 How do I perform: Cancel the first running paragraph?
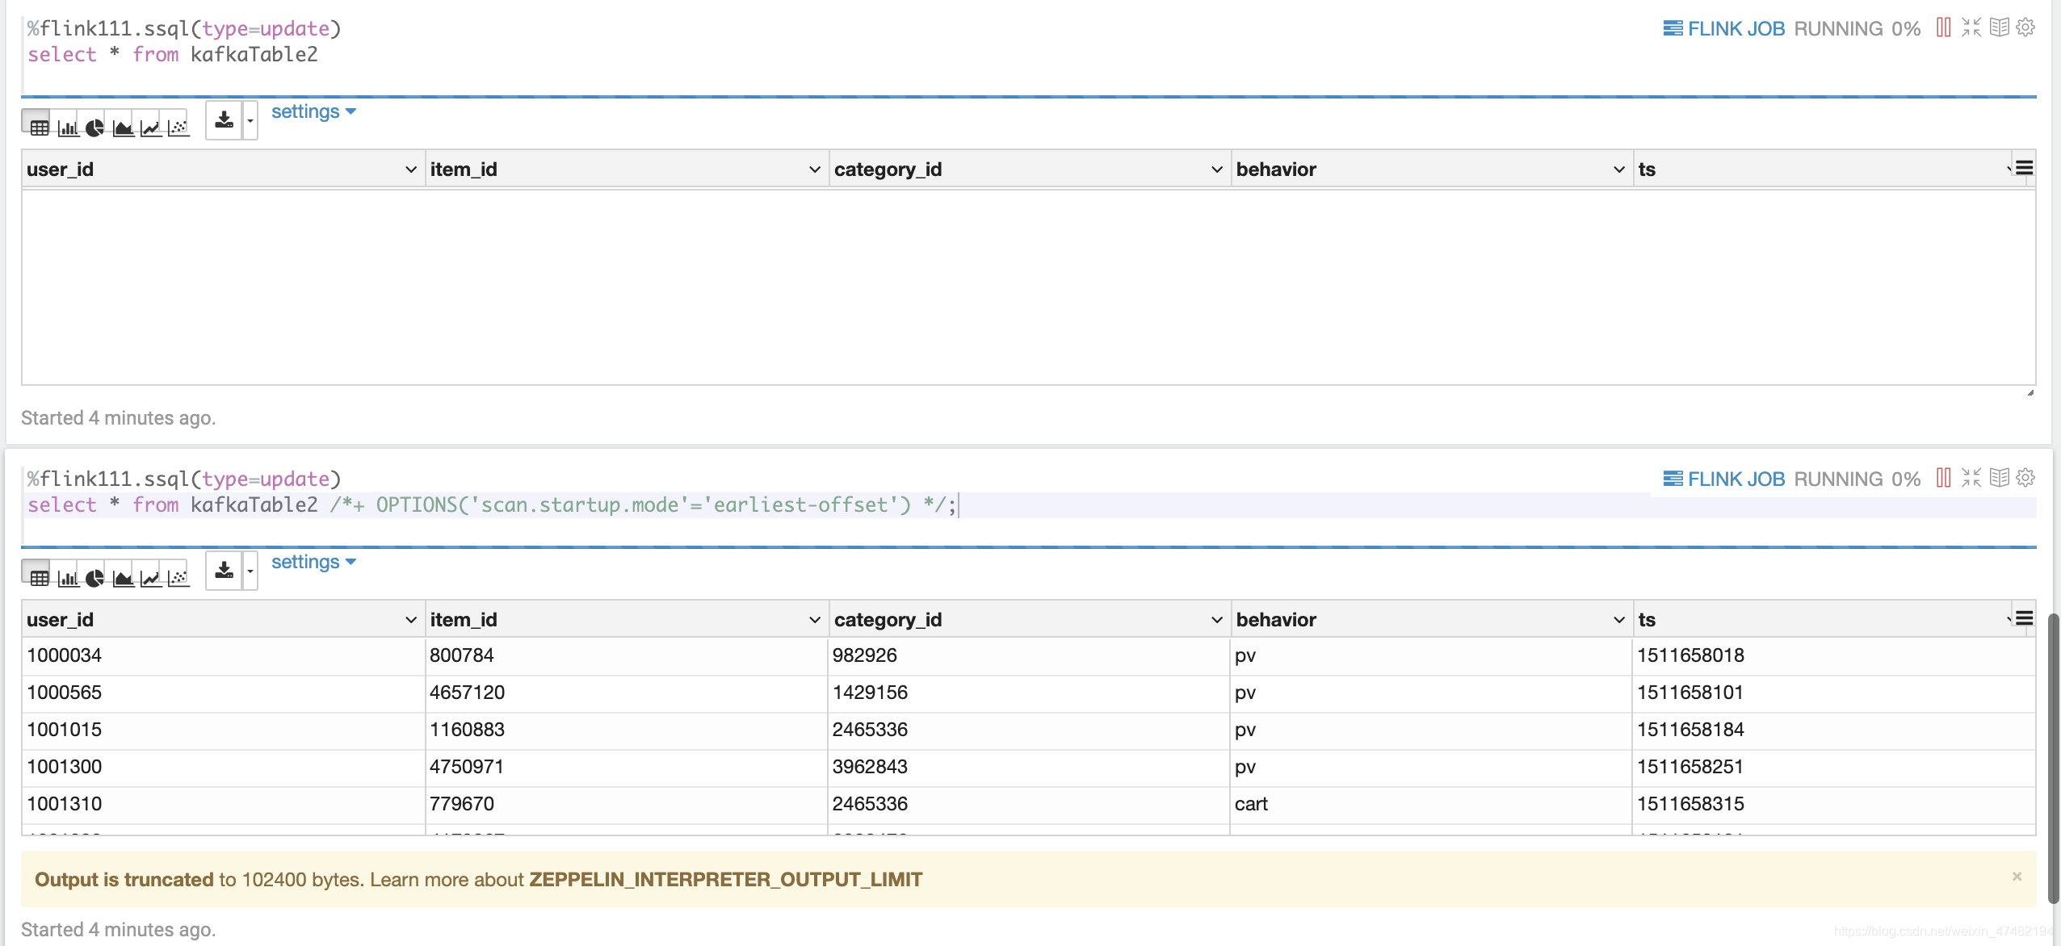coord(1944,27)
